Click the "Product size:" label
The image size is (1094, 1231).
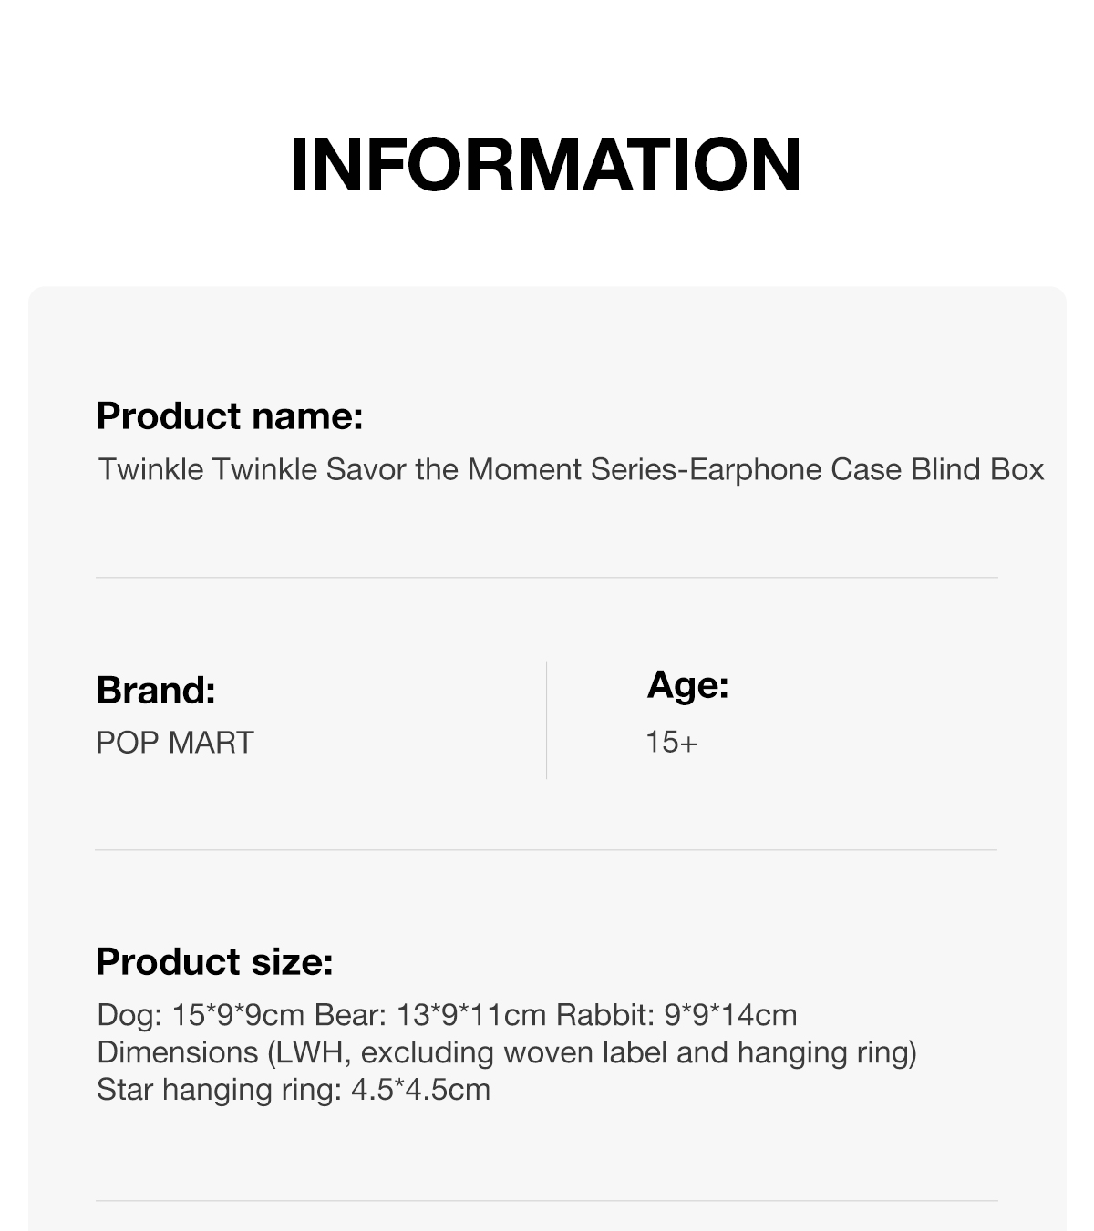(214, 961)
